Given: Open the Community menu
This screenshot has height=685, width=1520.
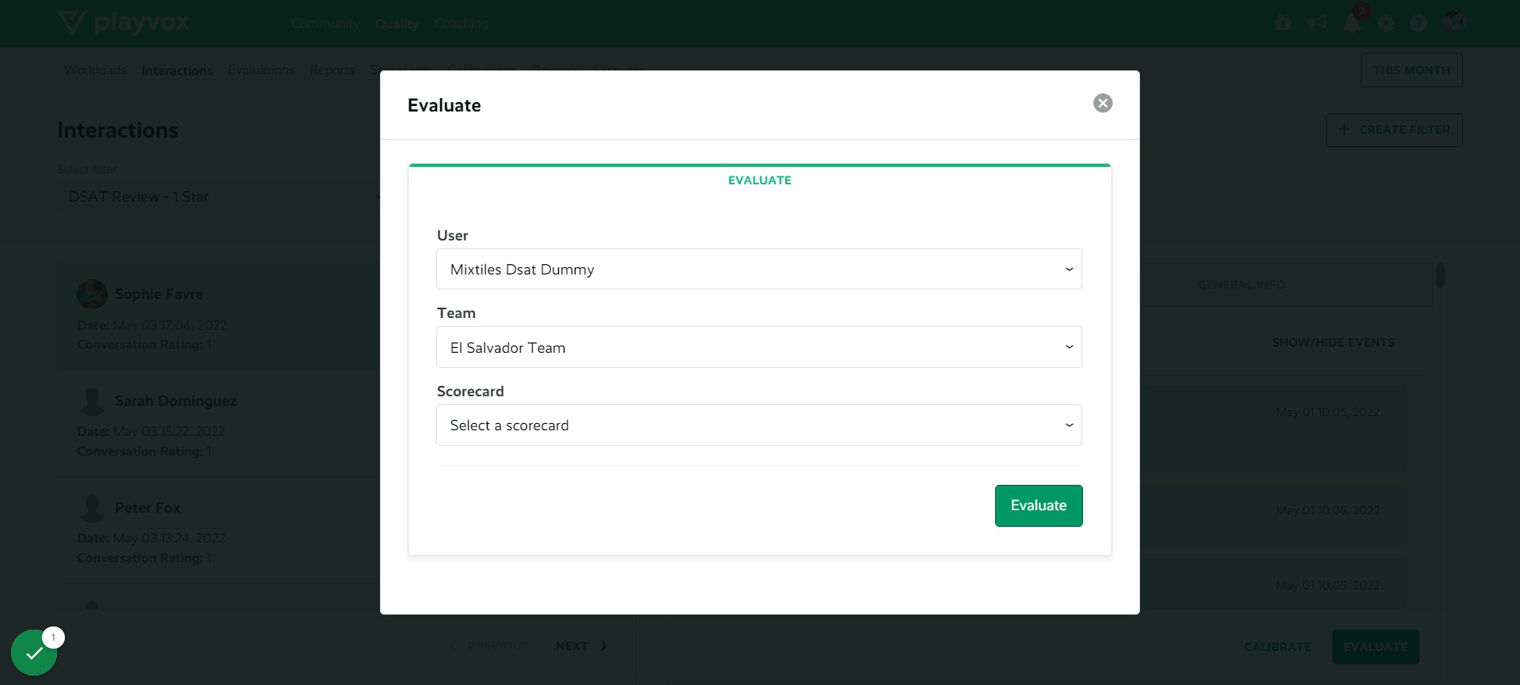Looking at the screenshot, I should [x=325, y=24].
